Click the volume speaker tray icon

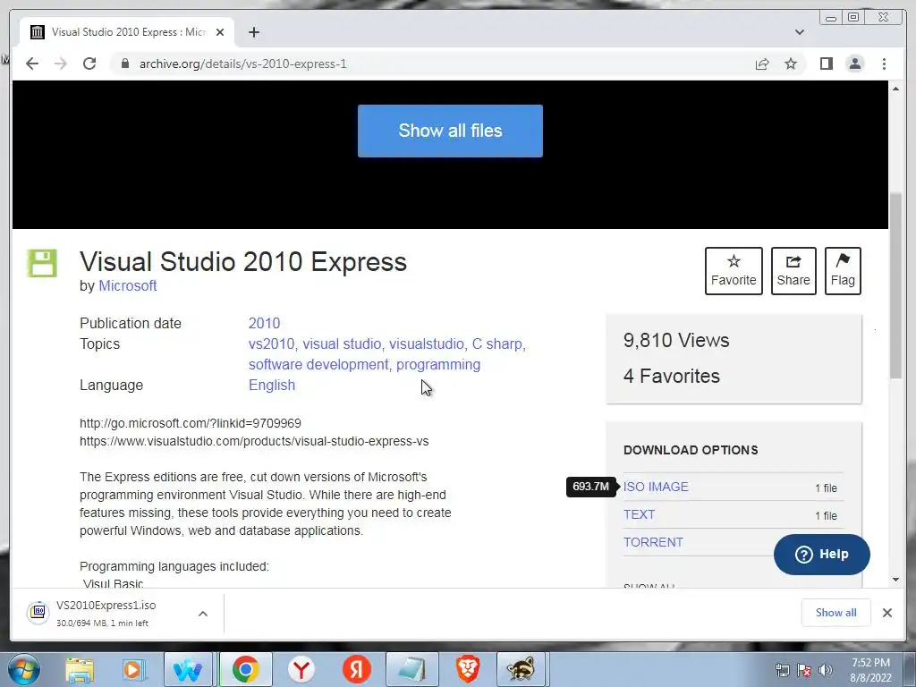click(x=826, y=670)
